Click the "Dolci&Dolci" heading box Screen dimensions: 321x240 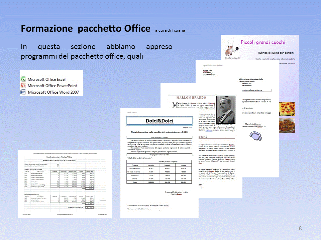(159, 121)
